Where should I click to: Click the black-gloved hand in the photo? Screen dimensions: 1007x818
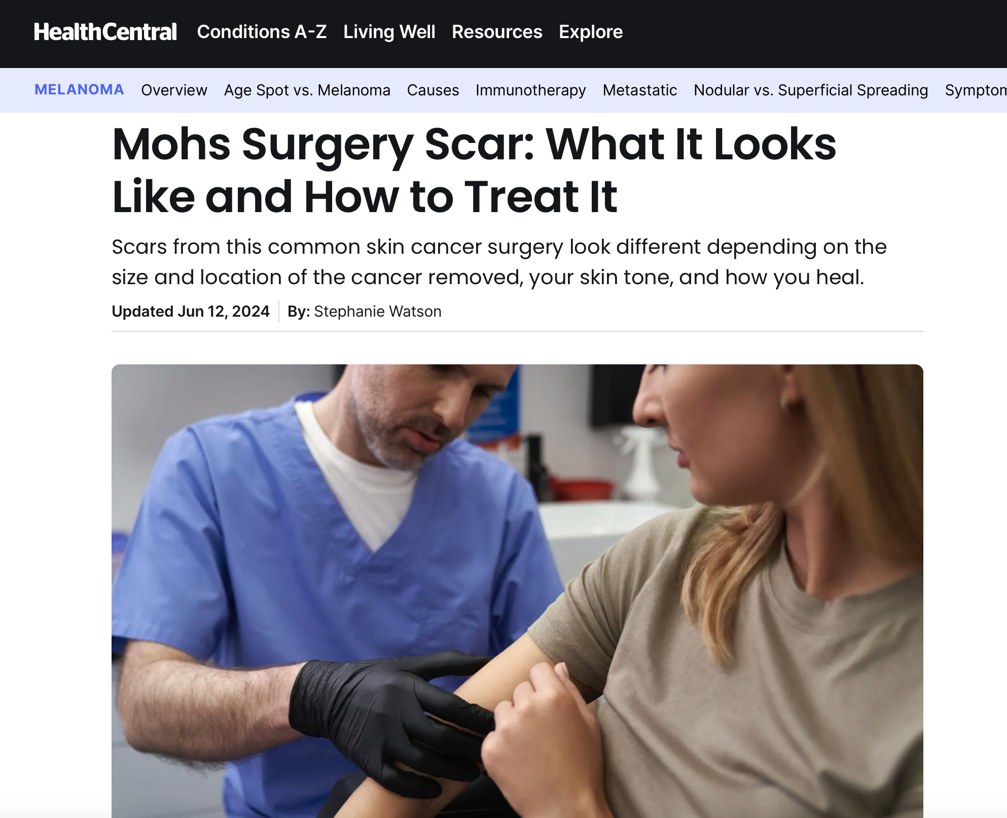point(390,721)
